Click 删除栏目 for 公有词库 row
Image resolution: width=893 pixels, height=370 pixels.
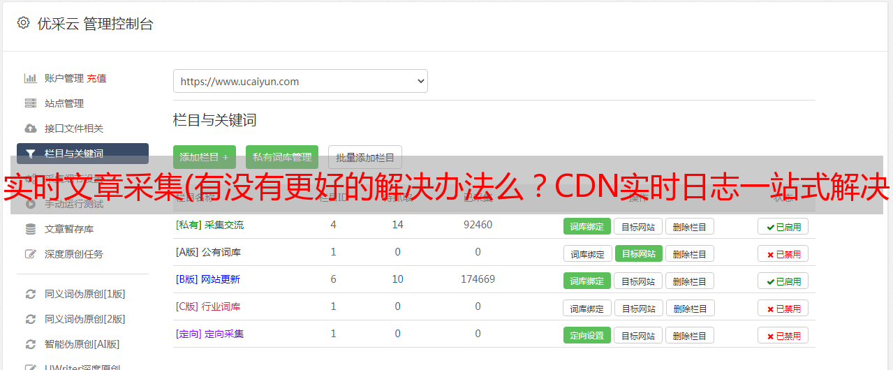coord(690,253)
